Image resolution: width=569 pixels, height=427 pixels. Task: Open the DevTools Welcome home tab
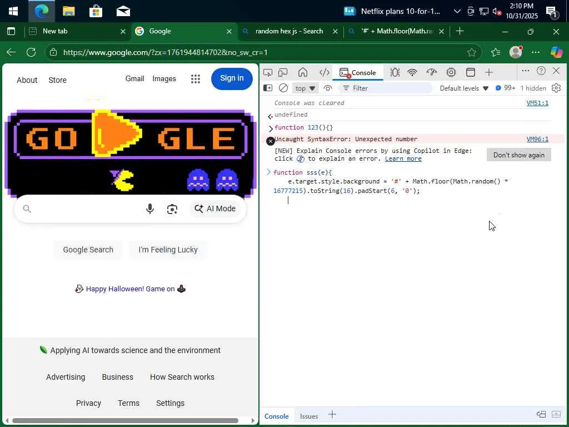(303, 72)
